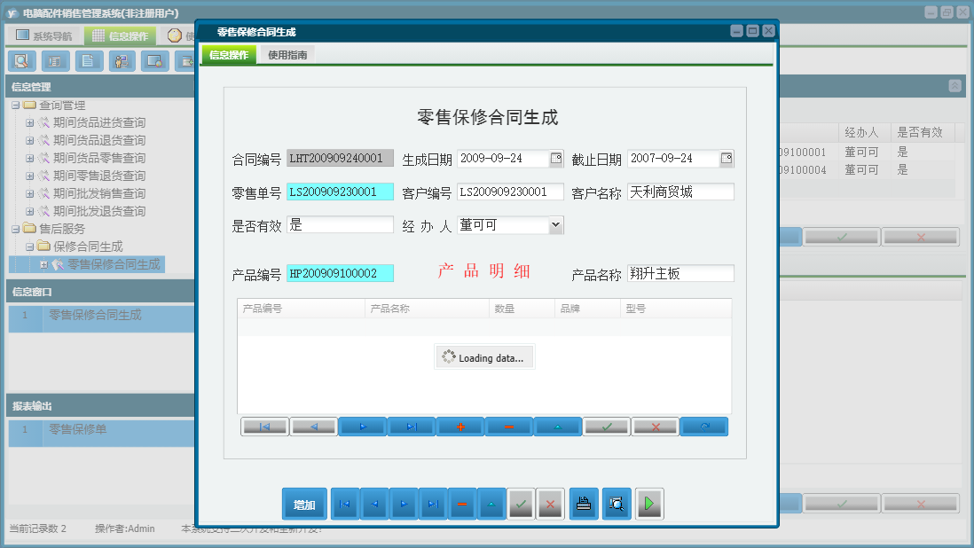Click the green run arrow icon at bottom
This screenshot has height=548, width=974.
tap(648, 503)
